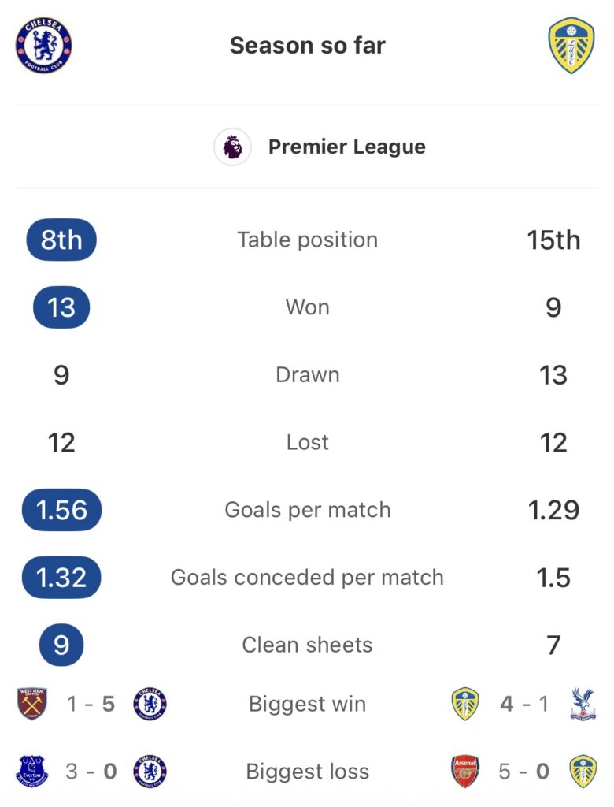
Task: Tap the 1.56 goals per match badge
Action: [x=61, y=510]
